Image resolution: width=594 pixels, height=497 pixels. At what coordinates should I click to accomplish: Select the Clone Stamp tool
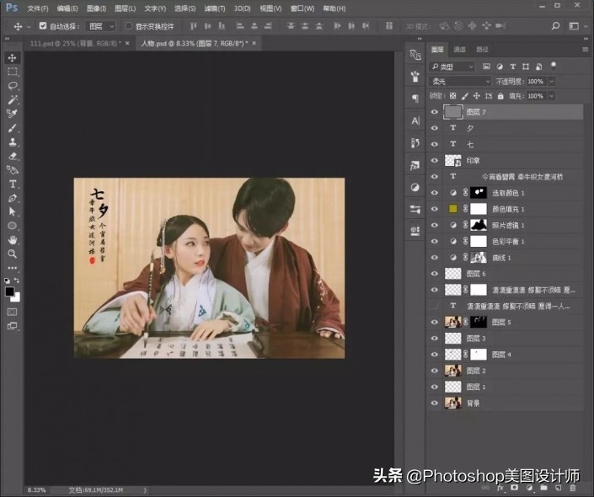[x=12, y=142]
